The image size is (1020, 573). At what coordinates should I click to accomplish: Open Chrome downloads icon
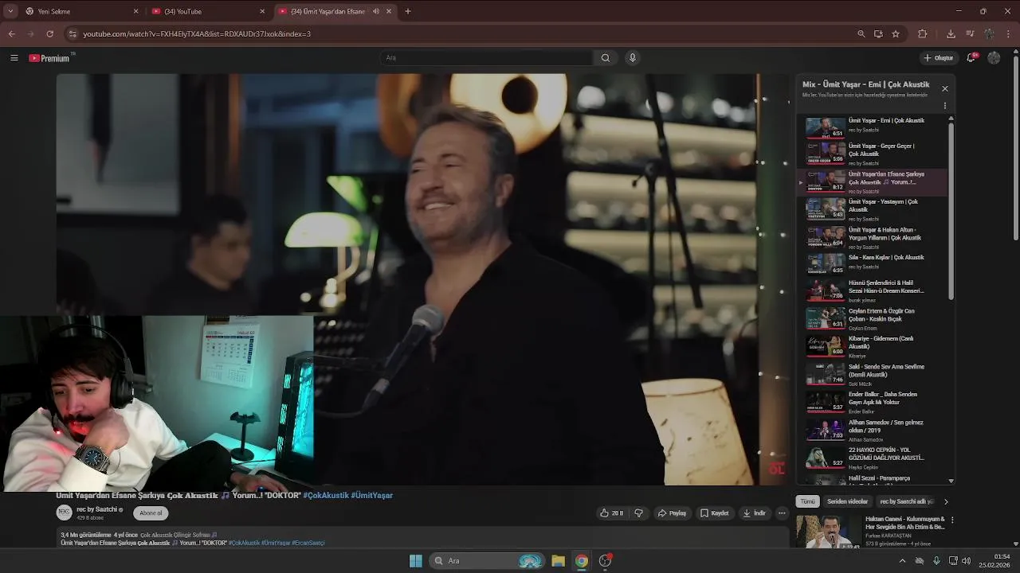(x=951, y=34)
